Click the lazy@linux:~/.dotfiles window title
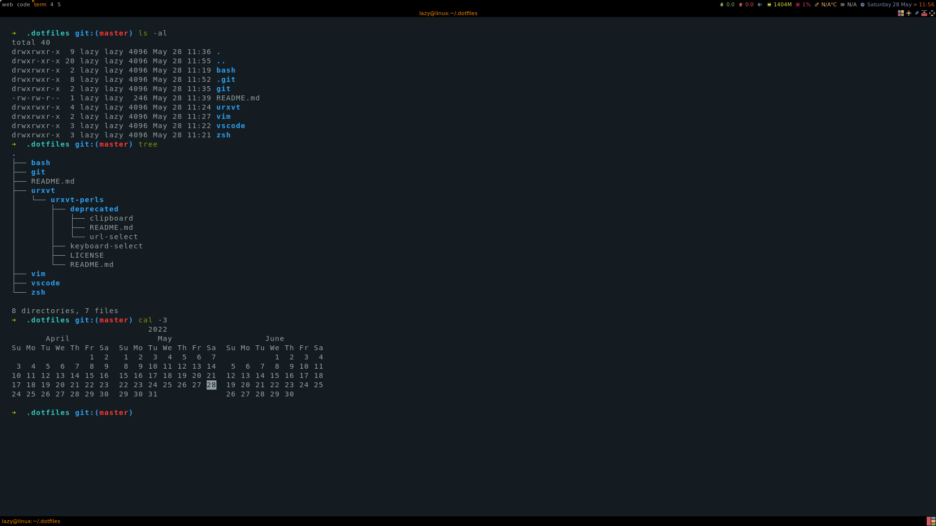This screenshot has width=936, height=526. pos(448,13)
